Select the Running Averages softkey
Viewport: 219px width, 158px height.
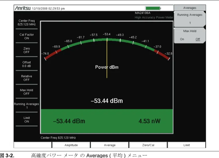click(190, 19)
